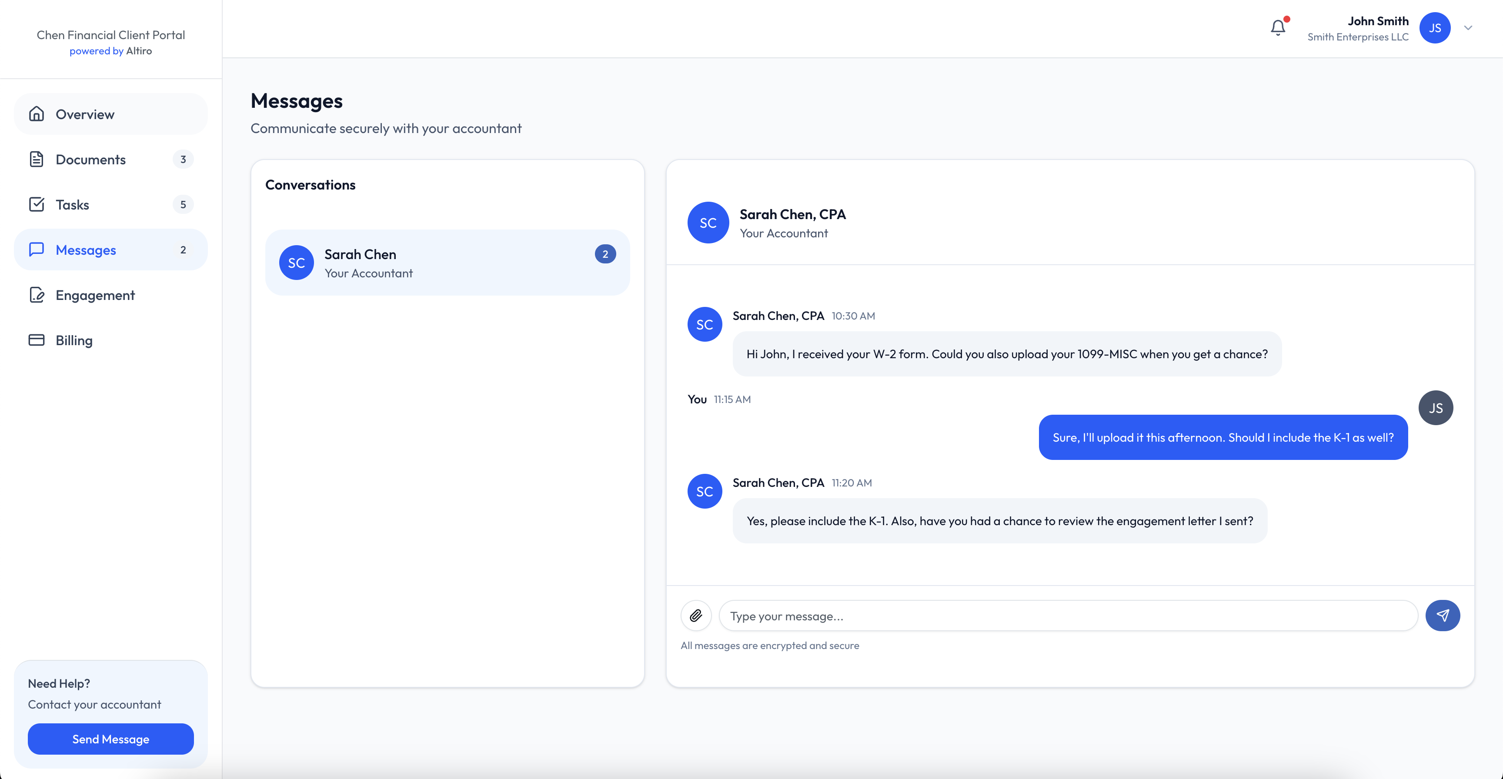Click the Engagement pen icon
This screenshot has height=779, width=1503.
pyautogui.click(x=37, y=295)
